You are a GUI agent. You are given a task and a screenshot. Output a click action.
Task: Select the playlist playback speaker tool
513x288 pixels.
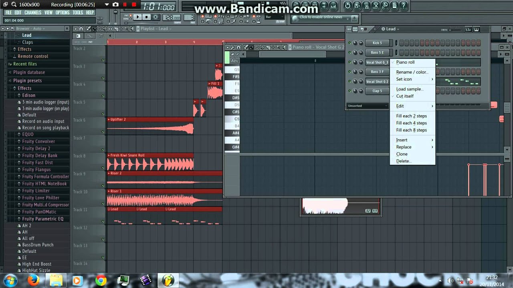point(132,29)
